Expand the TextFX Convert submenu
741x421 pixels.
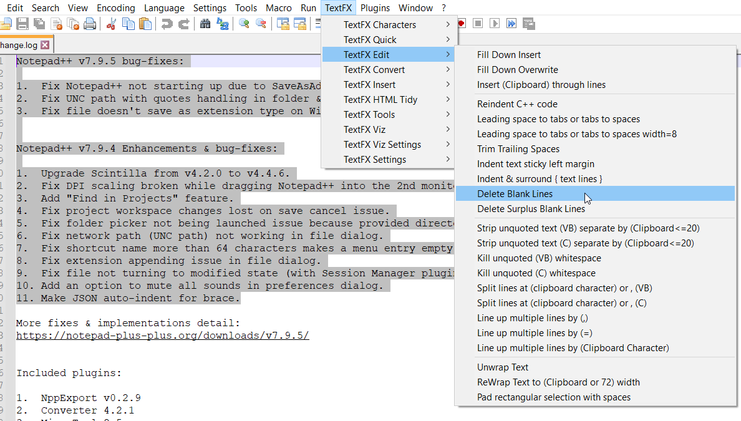(387, 69)
